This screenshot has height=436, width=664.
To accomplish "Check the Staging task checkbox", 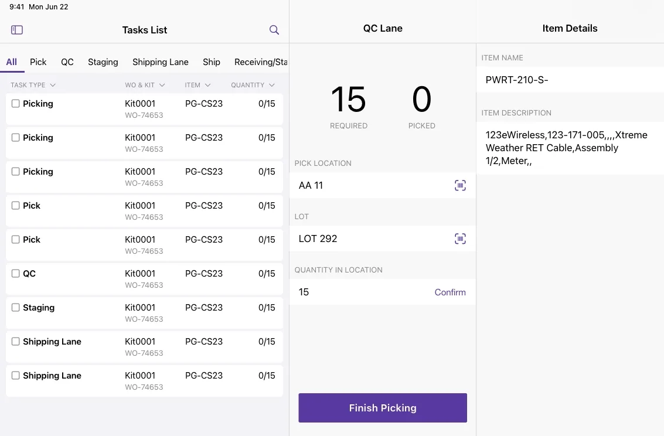I will point(16,307).
